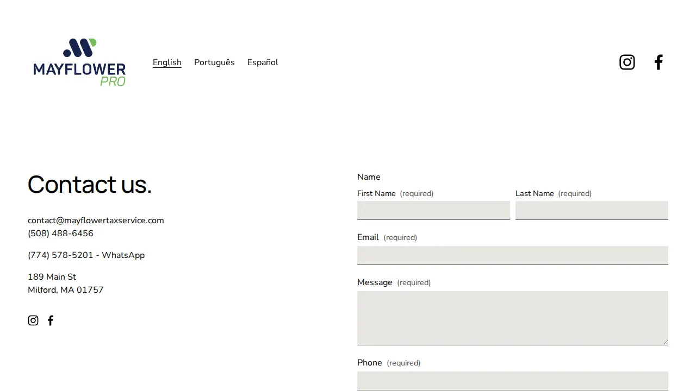
Task: Click the Contact us. heading
Action: [90, 184]
